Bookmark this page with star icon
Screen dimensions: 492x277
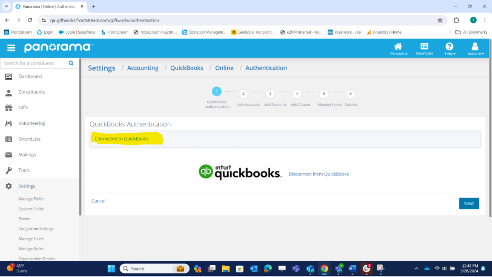click(x=440, y=20)
